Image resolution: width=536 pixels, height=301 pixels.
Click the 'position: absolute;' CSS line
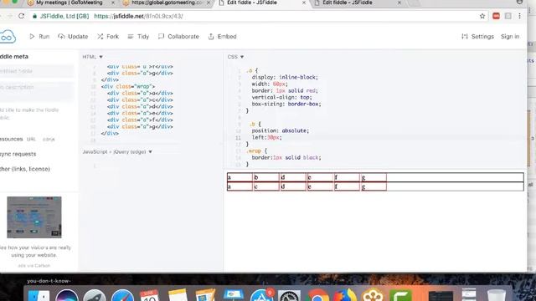pyautogui.click(x=280, y=130)
